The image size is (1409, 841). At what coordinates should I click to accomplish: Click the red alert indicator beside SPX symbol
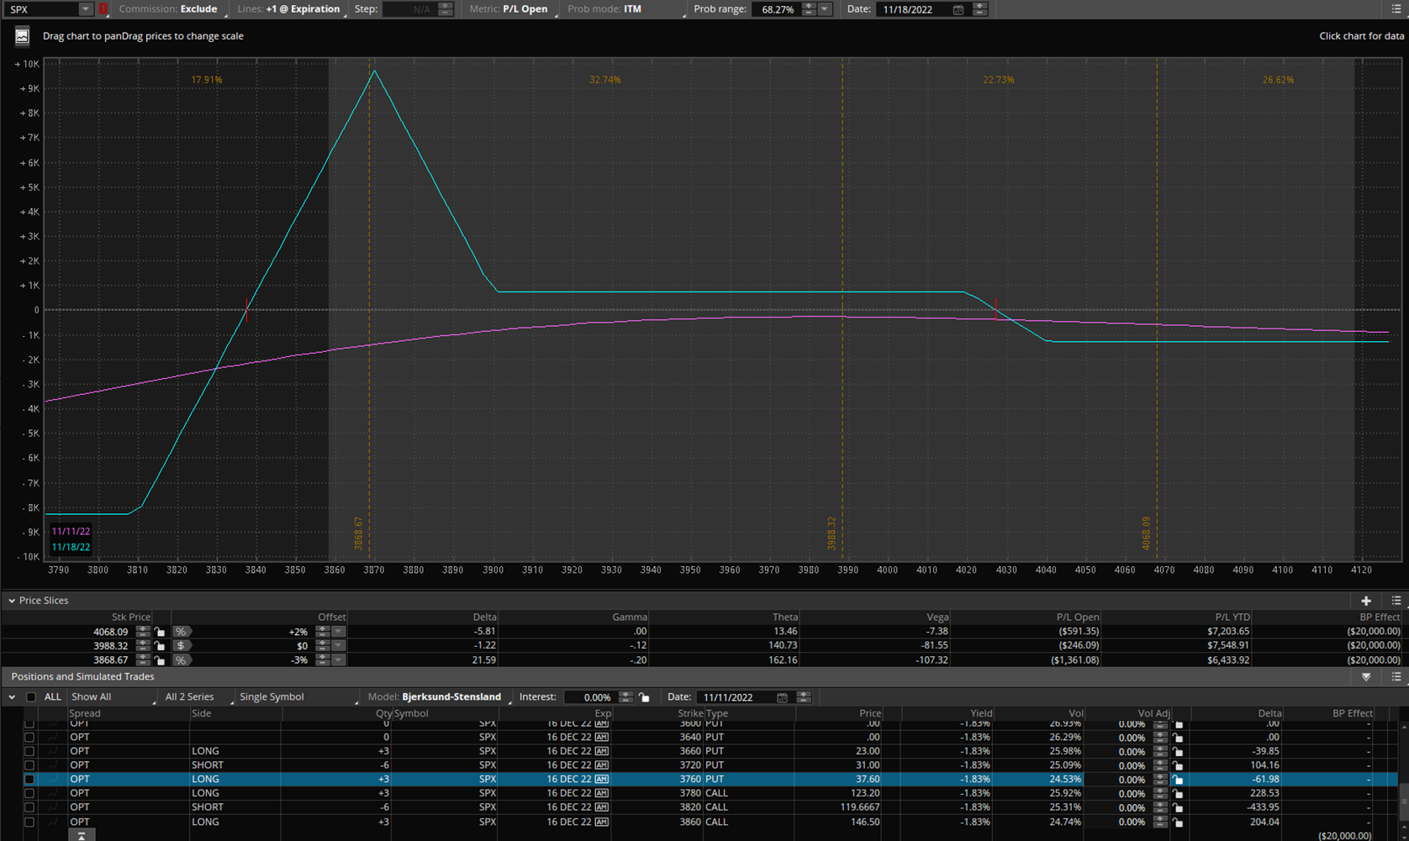(103, 9)
